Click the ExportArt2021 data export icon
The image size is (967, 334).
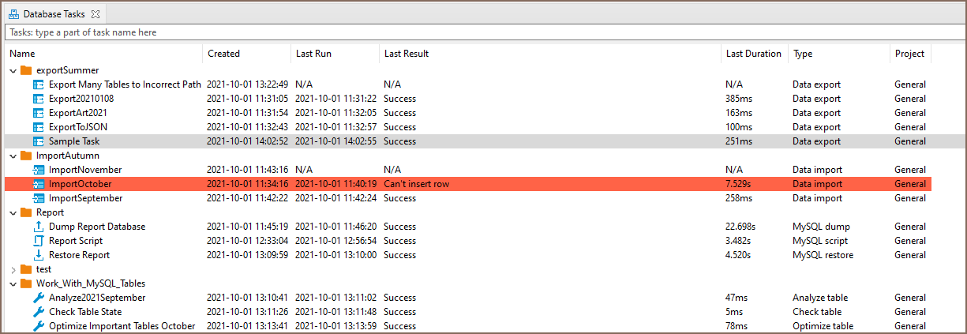pos(39,113)
